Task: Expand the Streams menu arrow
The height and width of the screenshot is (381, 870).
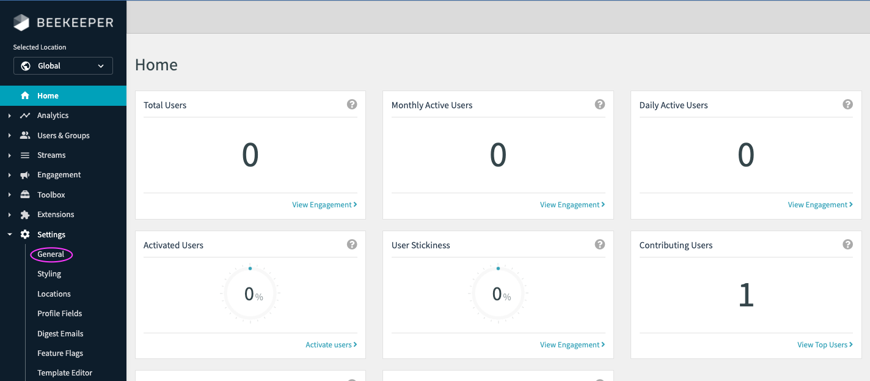Action: point(10,155)
